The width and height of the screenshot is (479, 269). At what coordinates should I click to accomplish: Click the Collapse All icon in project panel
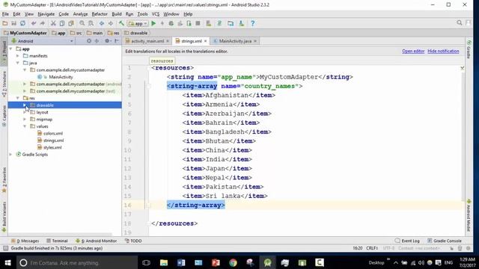click(x=97, y=41)
